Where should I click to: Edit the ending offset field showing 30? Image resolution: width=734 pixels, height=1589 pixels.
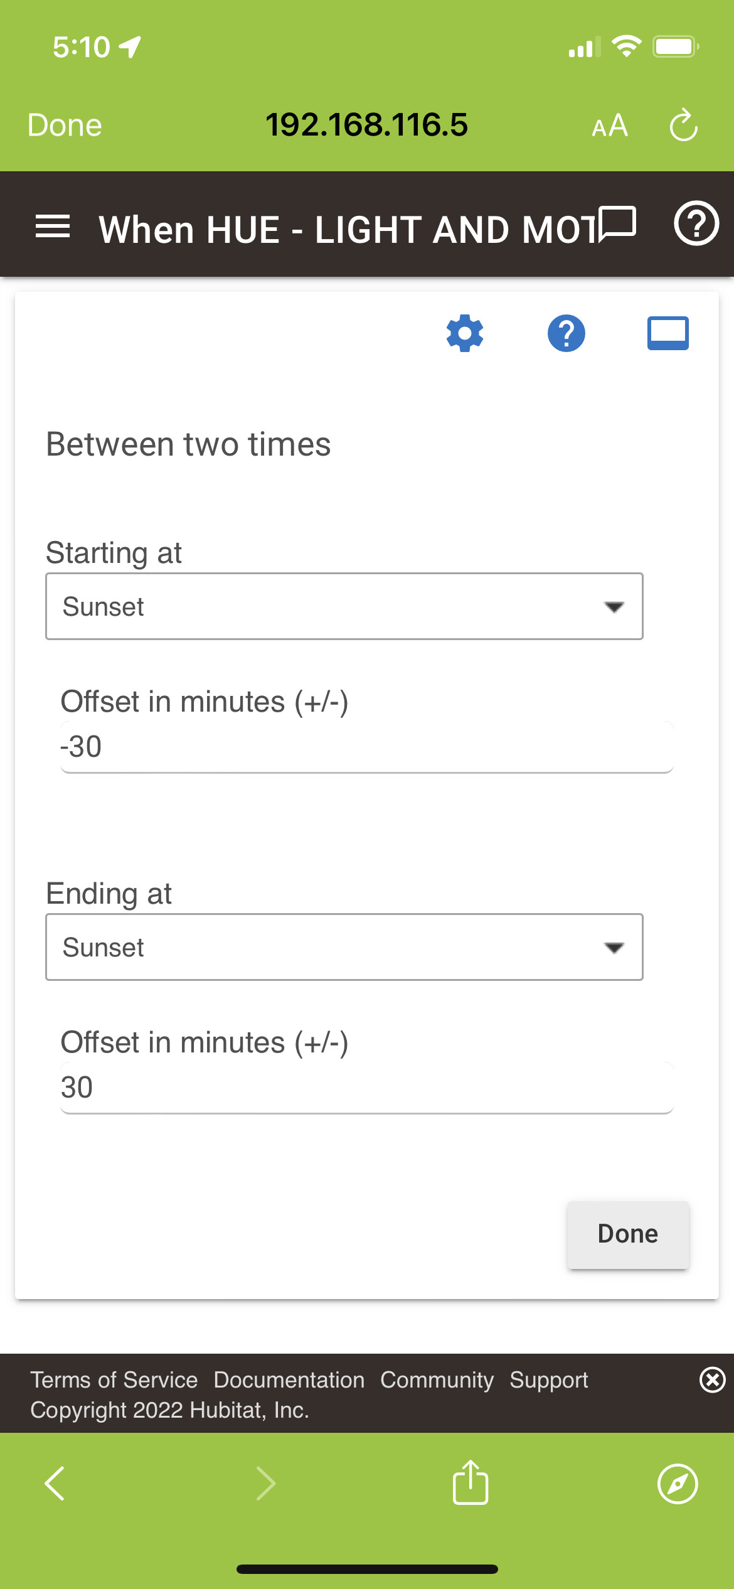[x=367, y=1088]
